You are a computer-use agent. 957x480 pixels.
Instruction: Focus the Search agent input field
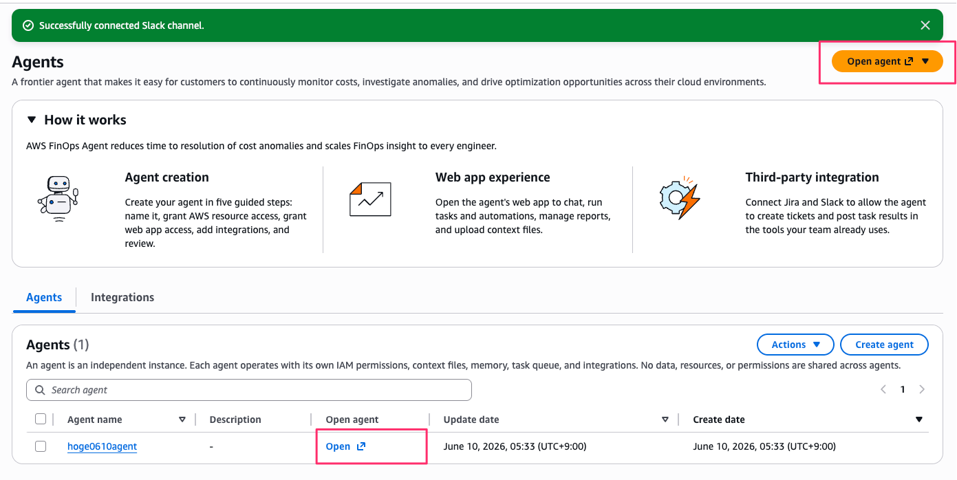point(249,390)
